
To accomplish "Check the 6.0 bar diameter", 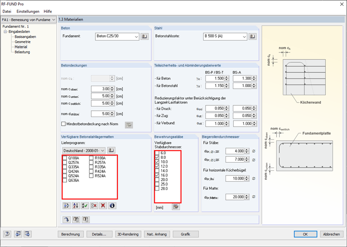I will (x=157, y=153).
